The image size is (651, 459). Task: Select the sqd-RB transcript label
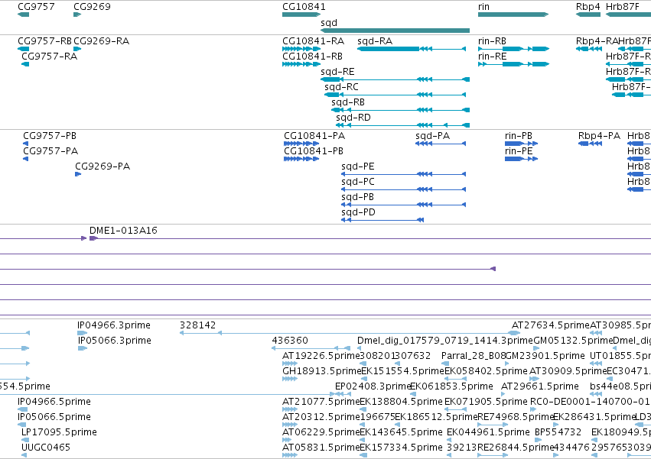click(348, 102)
